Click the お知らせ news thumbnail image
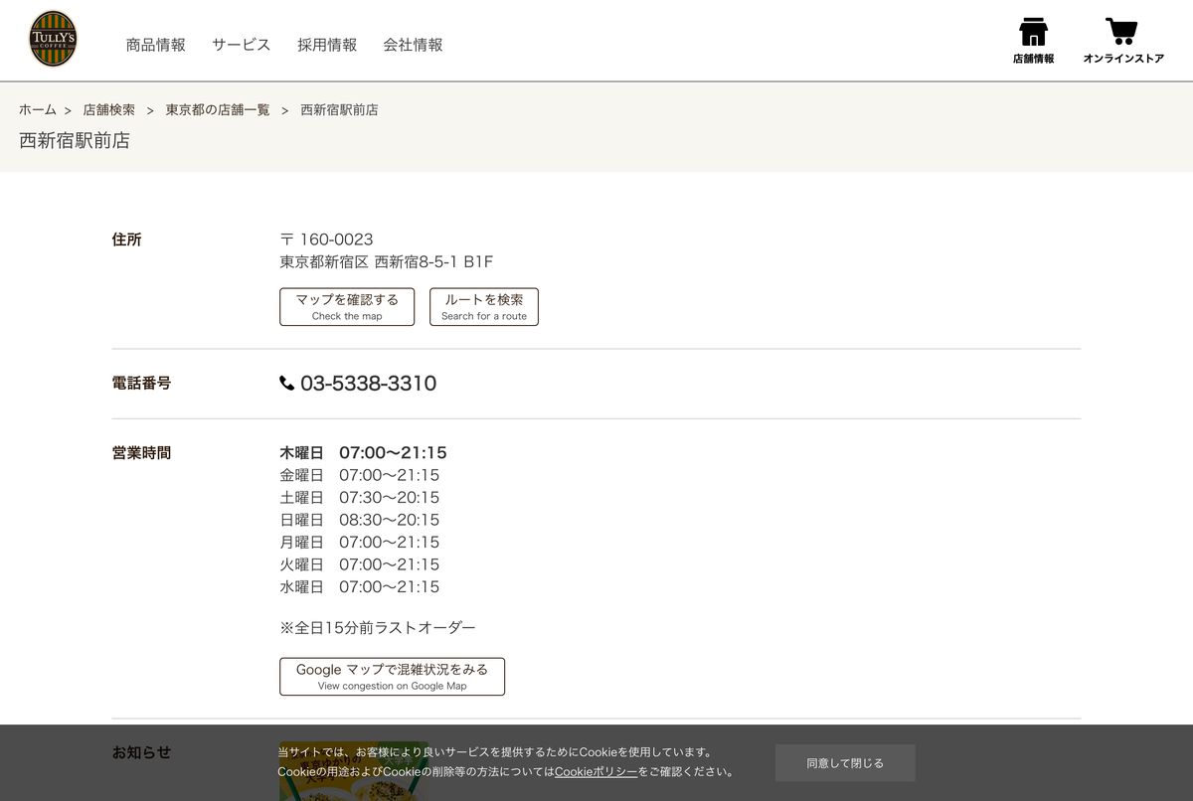The image size is (1193, 801). click(x=354, y=771)
